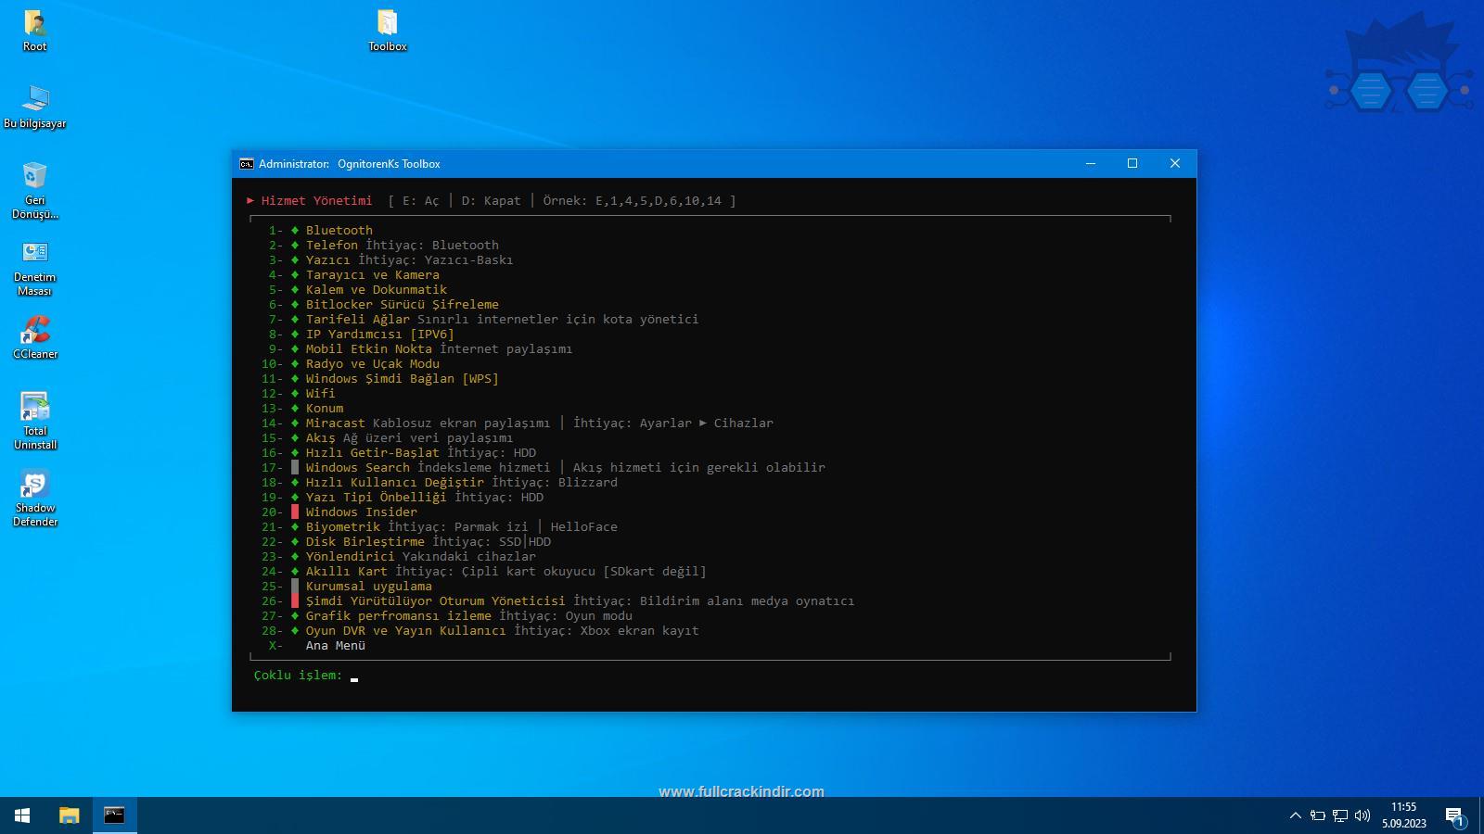The image size is (1484, 834).
Task: Minimize the OgnitorenKs Toolbox window
Action: (x=1091, y=163)
